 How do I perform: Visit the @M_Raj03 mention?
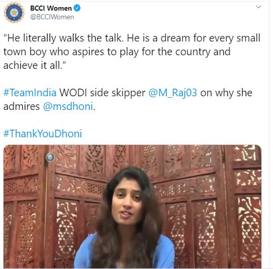click(173, 93)
